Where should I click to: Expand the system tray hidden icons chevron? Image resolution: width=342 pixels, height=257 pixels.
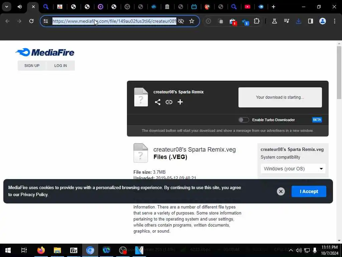click(x=291, y=250)
